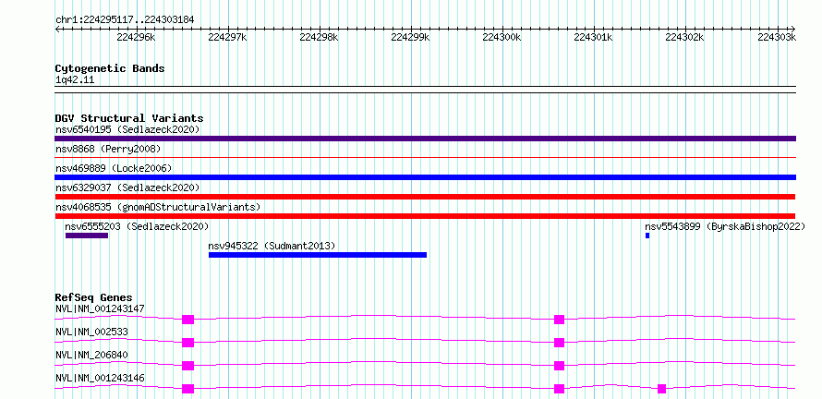Click the right arrow of the ruler
This screenshot has height=399, width=822.
click(x=792, y=29)
